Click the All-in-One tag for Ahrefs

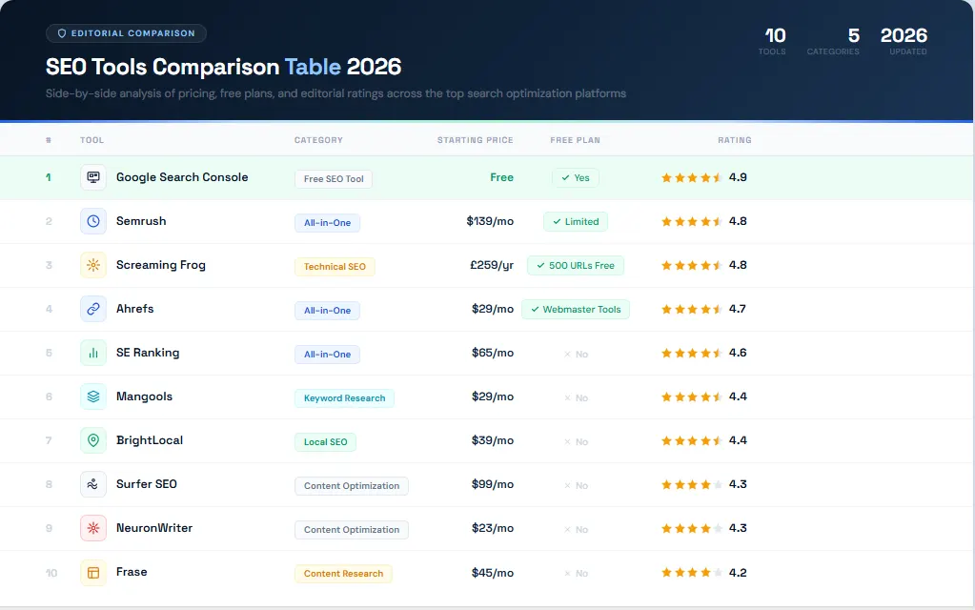(x=327, y=311)
